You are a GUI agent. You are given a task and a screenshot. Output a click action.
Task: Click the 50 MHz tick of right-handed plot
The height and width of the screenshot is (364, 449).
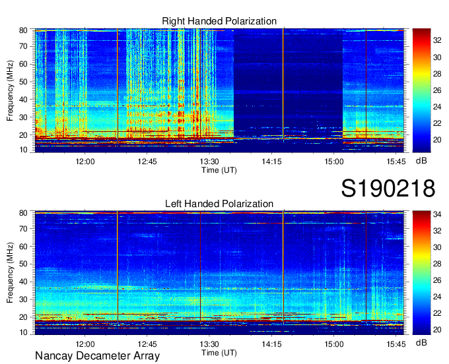[x=23, y=82]
